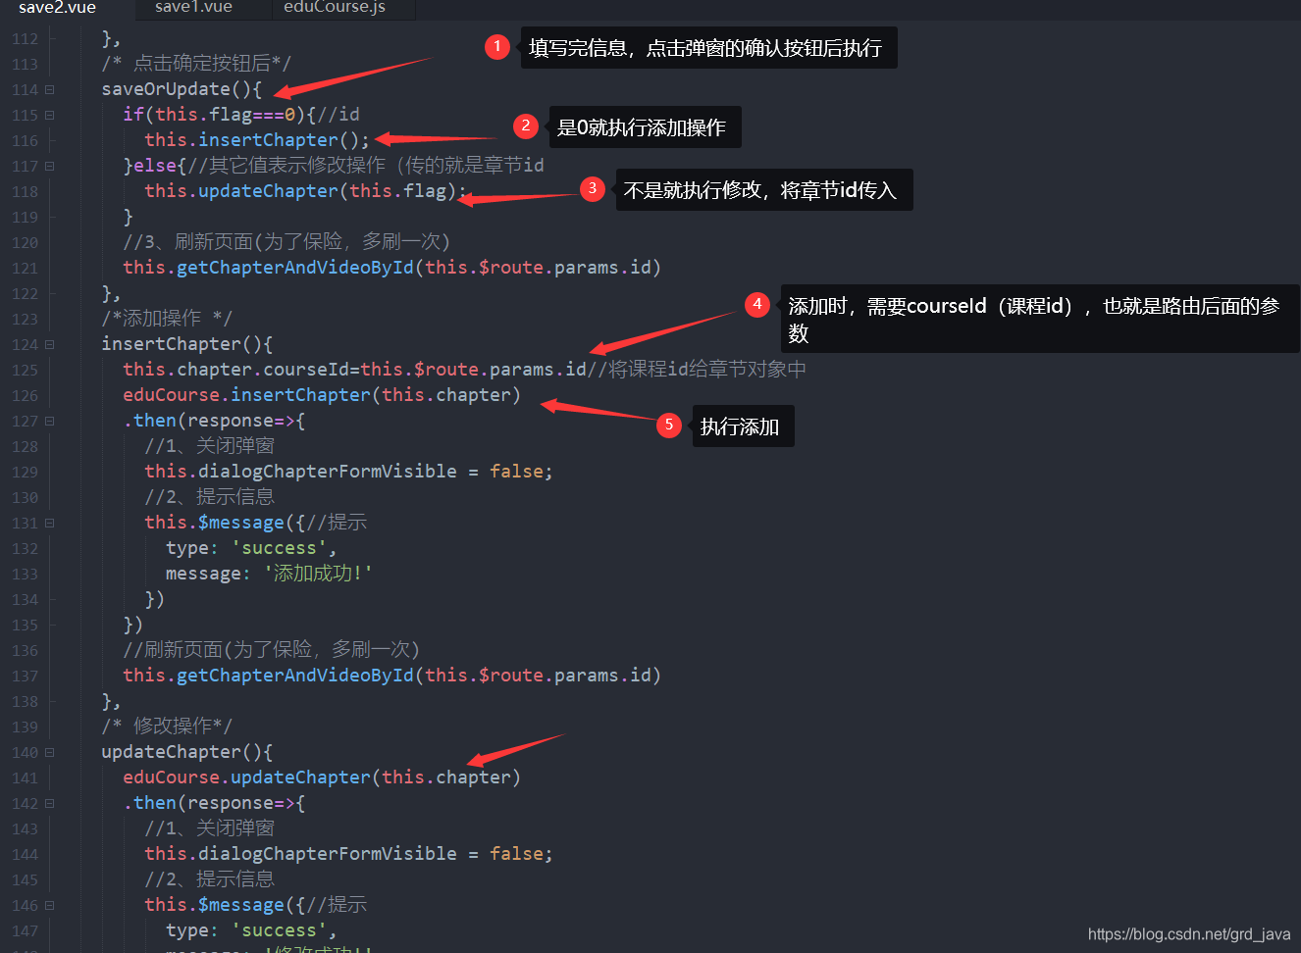The height and width of the screenshot is (953, 1301).
Task: Collapse the .then fold at line 127
Action: click(49, 421)
